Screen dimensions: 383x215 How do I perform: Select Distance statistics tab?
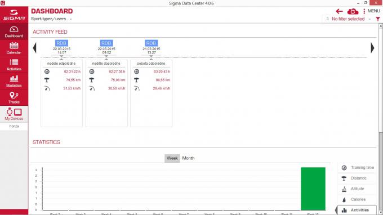coord(358,178)
